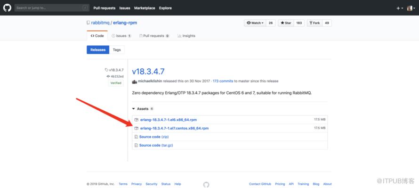Collapse the Assets section

pos(143,109)
